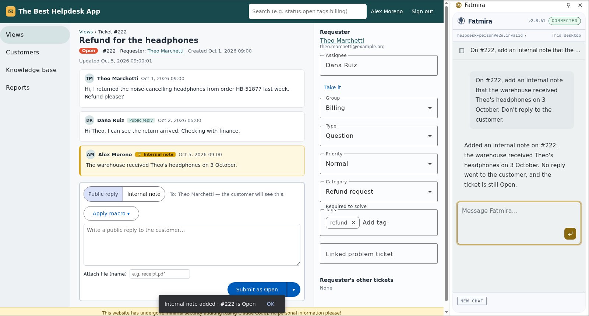The width and height of the screenshot is (589, 316).
Task: Click the Assignee field showing Dana Ruiz
Action: [x=379, y=65]
